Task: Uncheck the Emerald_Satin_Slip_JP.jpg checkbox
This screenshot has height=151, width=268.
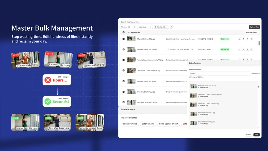Action: [123, 49]
